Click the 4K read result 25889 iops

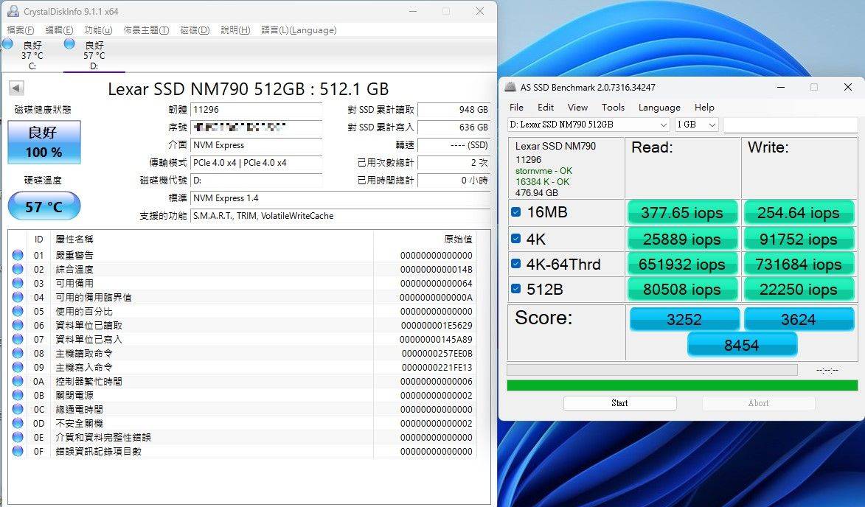(x=682, y=239)
